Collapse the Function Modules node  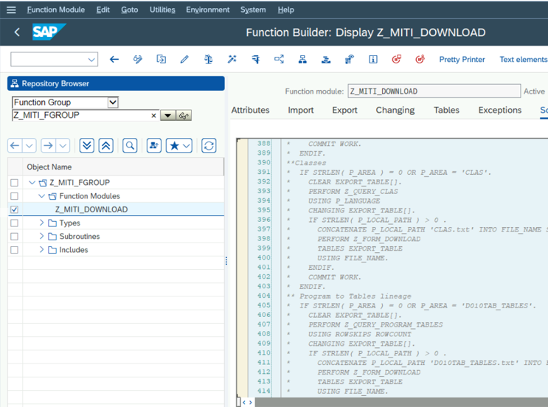41,196
